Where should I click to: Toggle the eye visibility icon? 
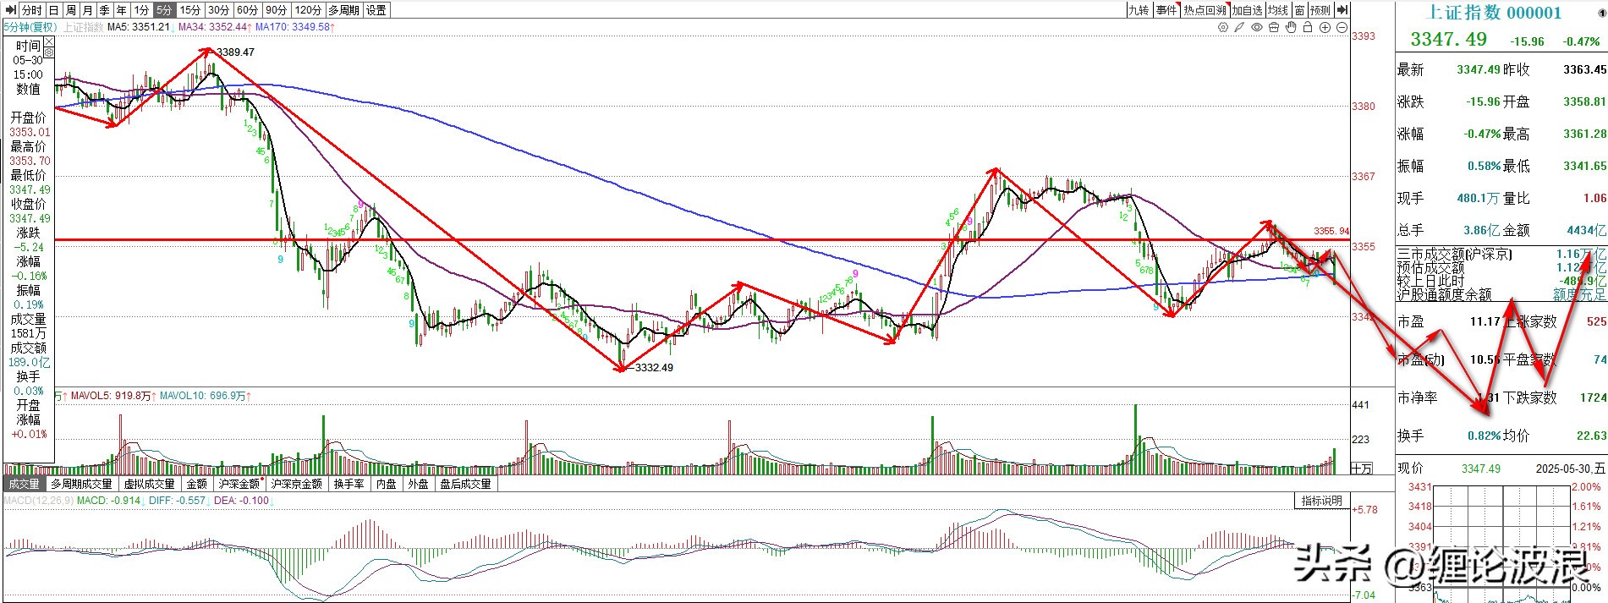[1257, 28]
